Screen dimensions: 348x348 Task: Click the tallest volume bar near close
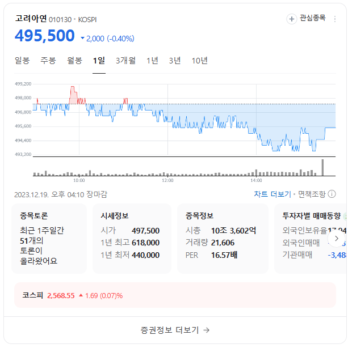click(322, 167)
